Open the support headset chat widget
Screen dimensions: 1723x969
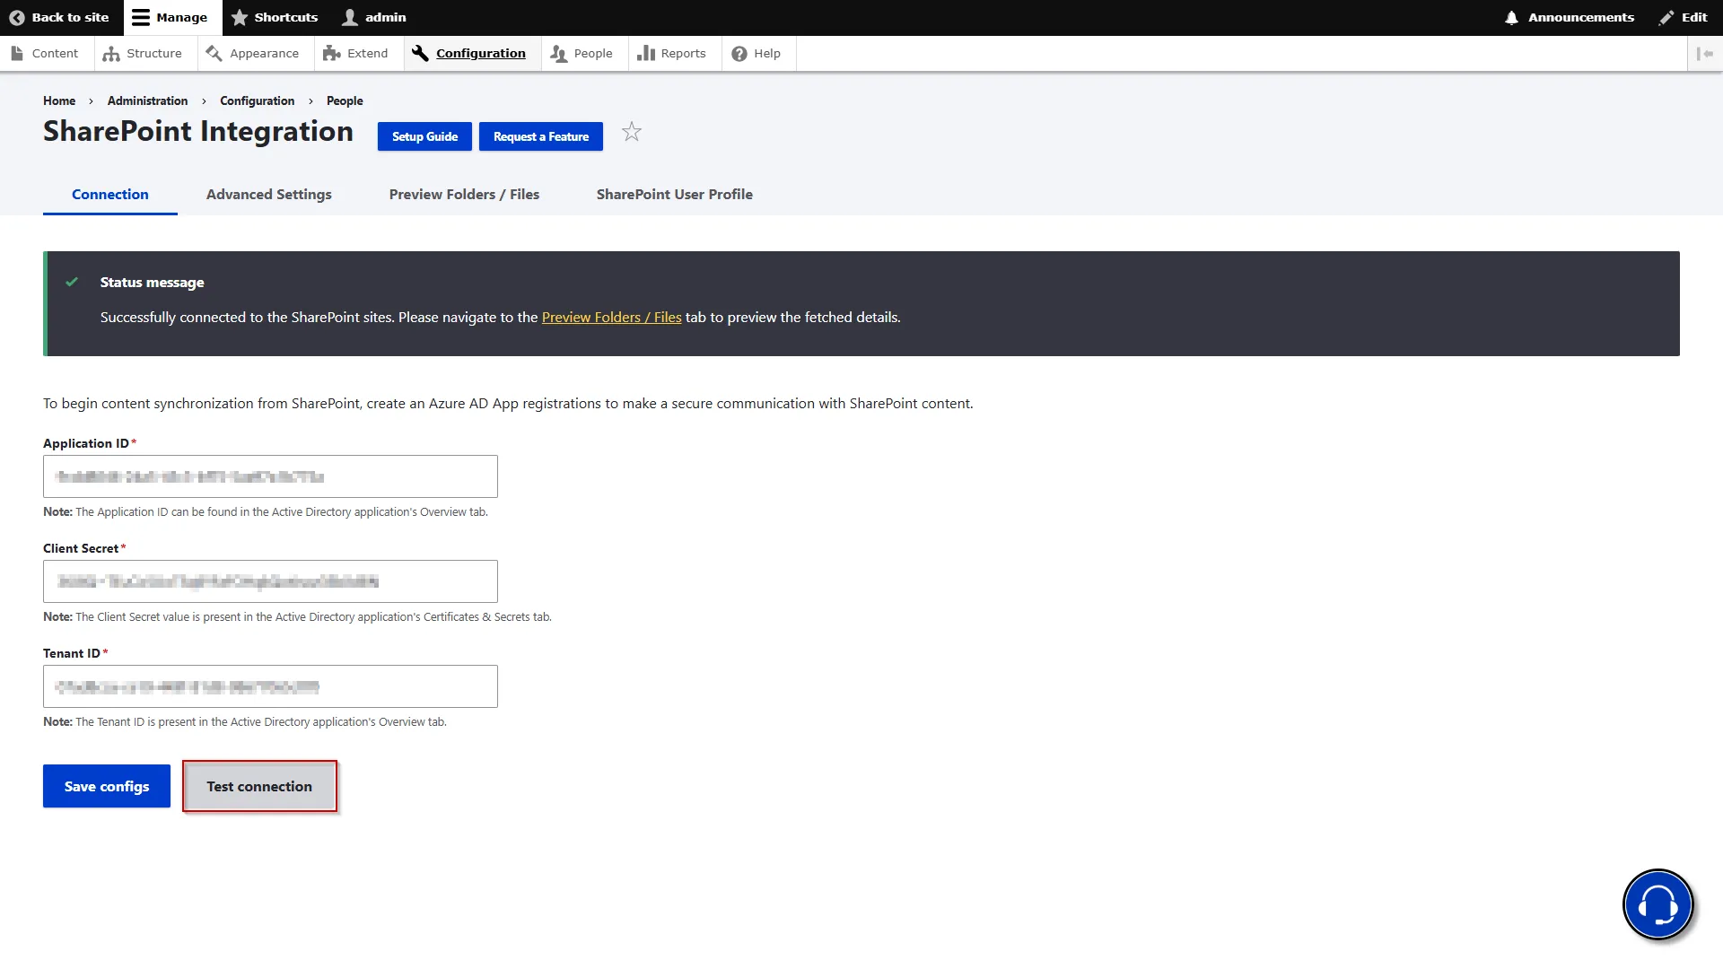point(1657,904)
